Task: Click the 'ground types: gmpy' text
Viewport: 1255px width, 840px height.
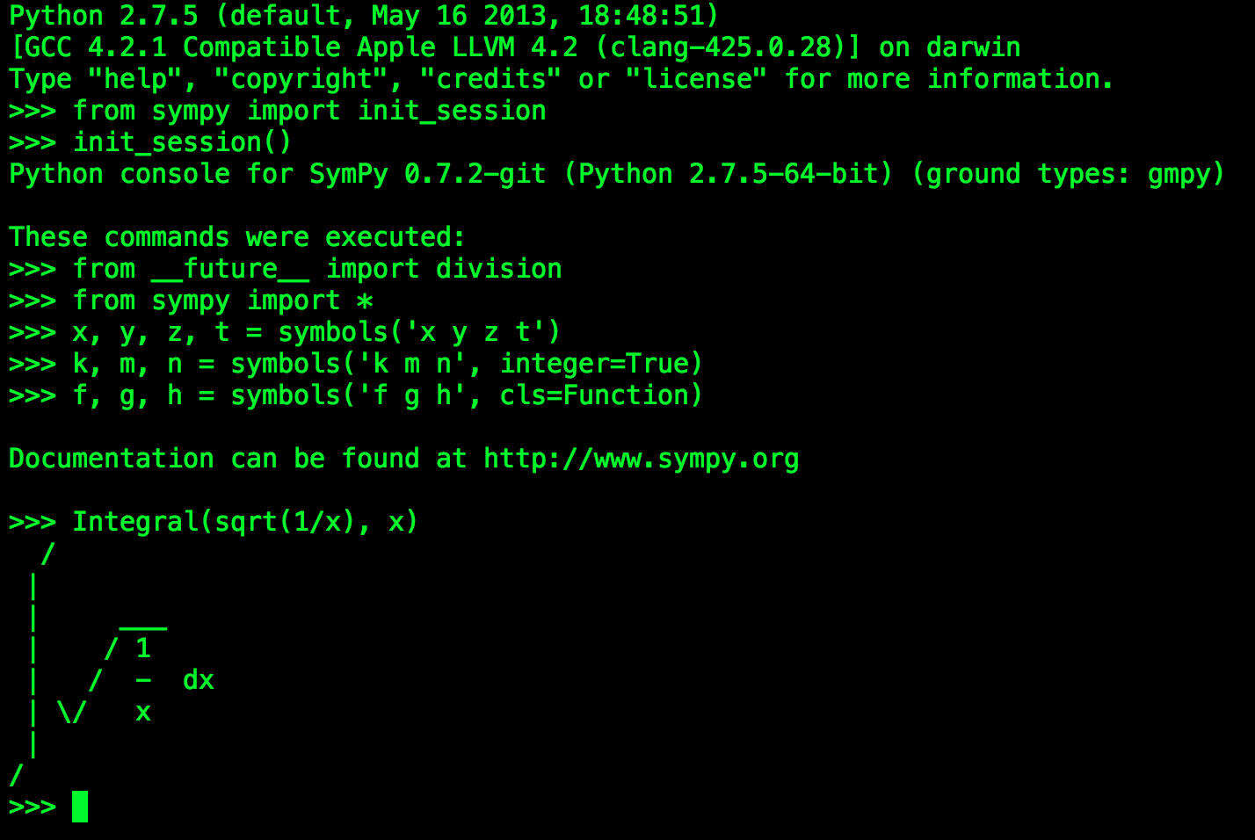Action: 1068,174
